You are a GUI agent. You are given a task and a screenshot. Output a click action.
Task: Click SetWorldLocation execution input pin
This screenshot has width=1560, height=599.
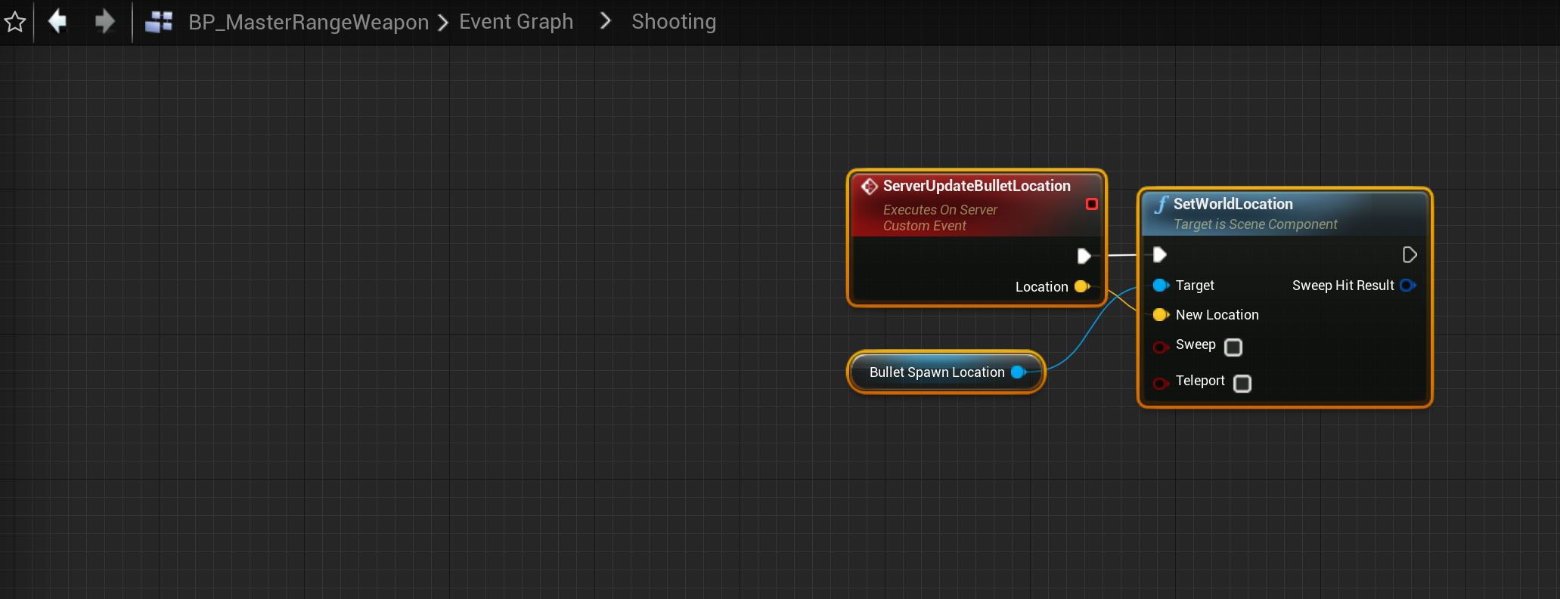1160,255
